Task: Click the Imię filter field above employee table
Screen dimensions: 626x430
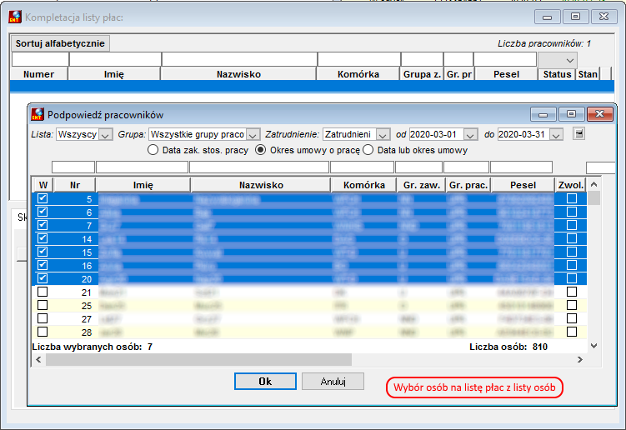Action: coord(143,167)
